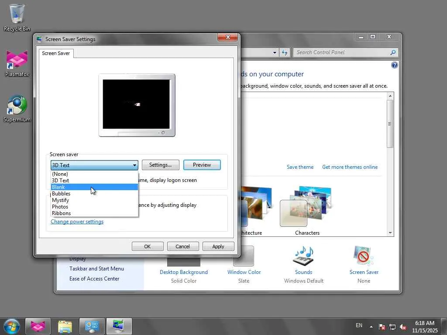Click the Sounds link text
447x335 pixels.
[x=304, y=272]
